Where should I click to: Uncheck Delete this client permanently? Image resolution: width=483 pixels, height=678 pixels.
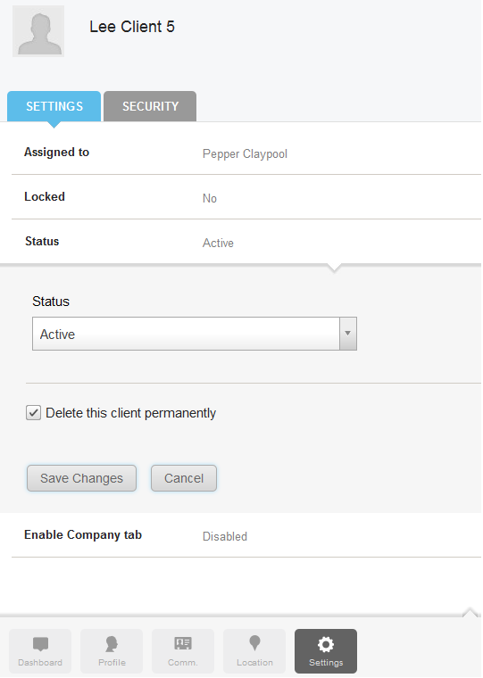33,413
